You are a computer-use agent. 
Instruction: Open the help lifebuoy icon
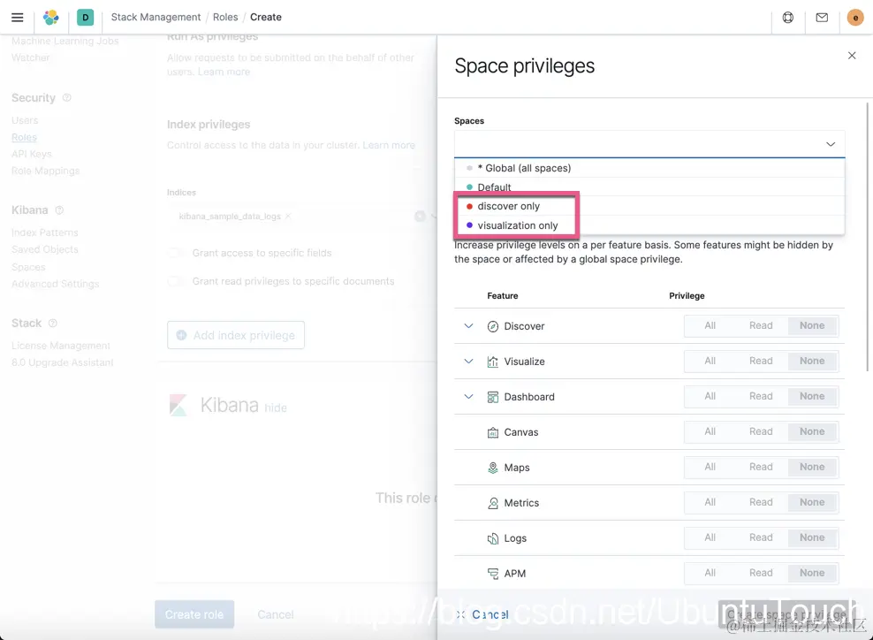pos(788,18)
